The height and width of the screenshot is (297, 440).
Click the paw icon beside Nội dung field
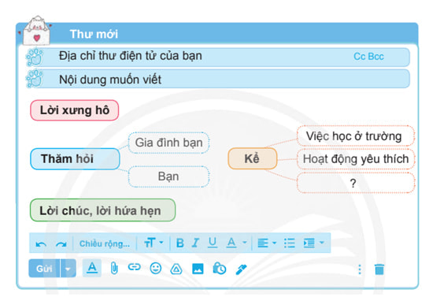pos(35,79)
